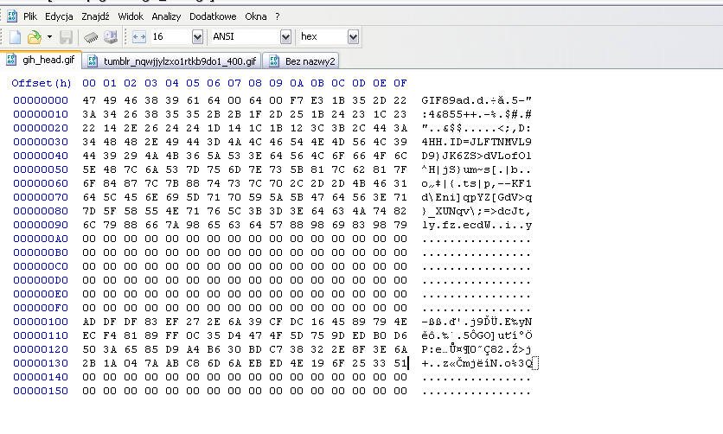The image size is (723, 434).
Task: Open the Edycja menu
Action: point(59,16)
